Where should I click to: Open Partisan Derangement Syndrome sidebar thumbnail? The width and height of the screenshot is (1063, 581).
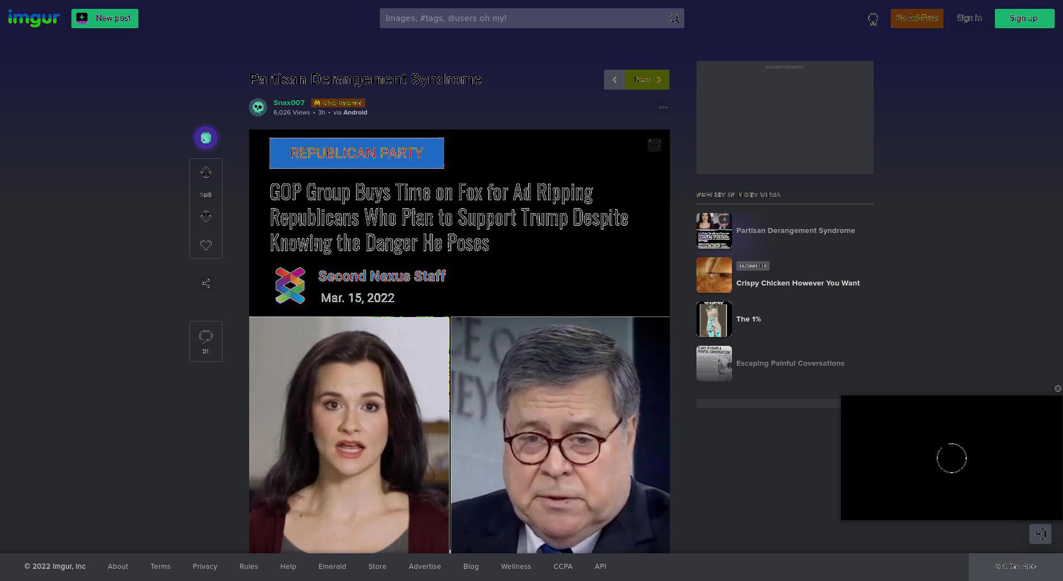[714, 231]
